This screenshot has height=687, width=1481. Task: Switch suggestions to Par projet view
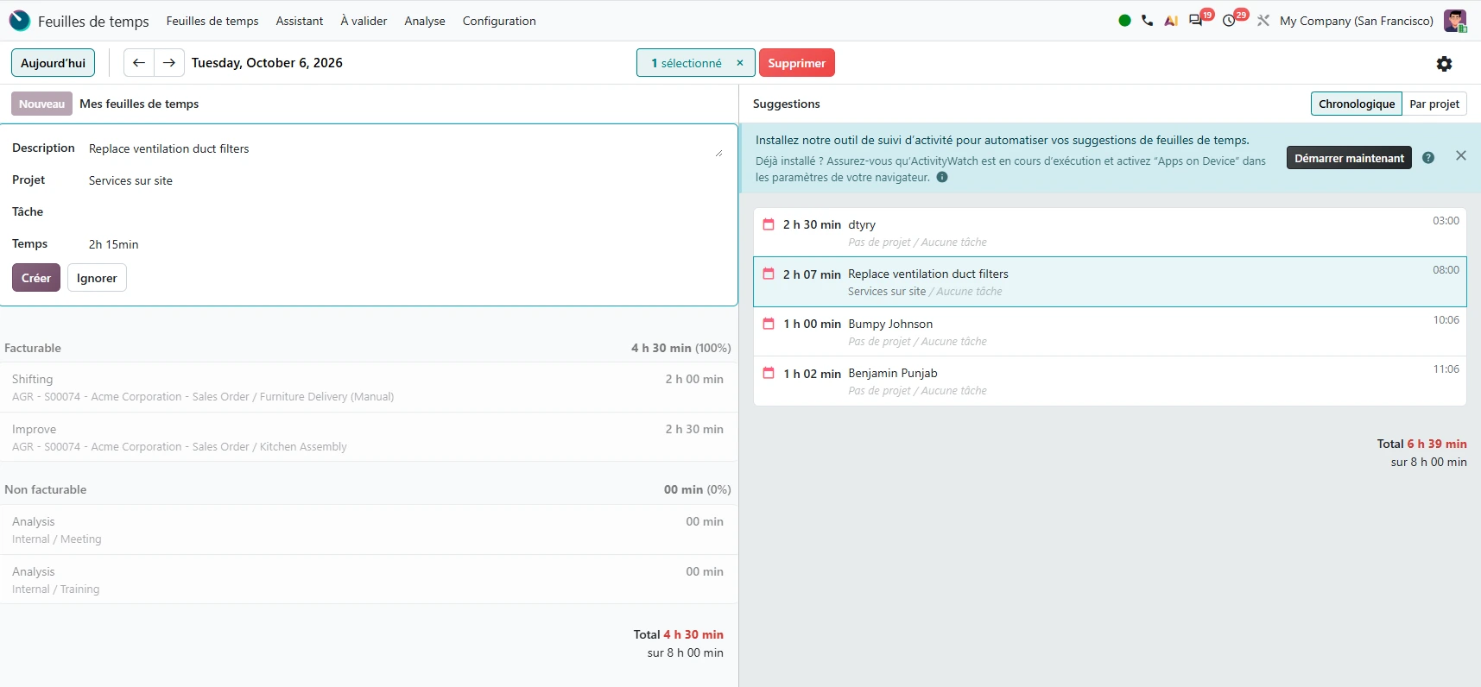1434,104
